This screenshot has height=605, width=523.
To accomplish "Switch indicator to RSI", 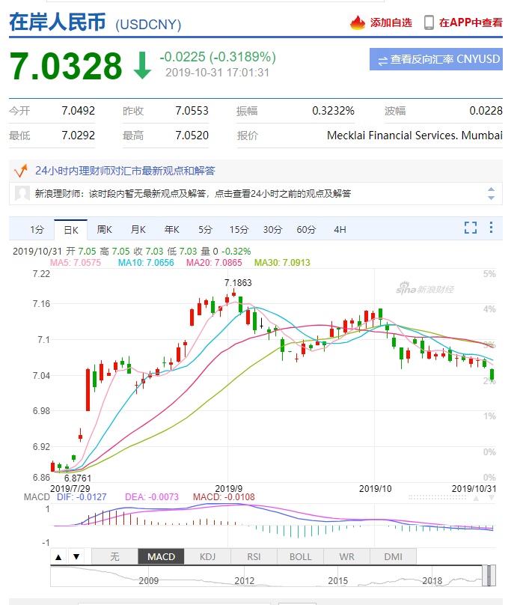I will (x=254, y=556).
